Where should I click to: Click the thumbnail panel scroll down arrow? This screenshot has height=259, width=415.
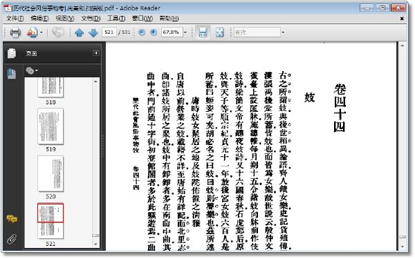(96, 244)
